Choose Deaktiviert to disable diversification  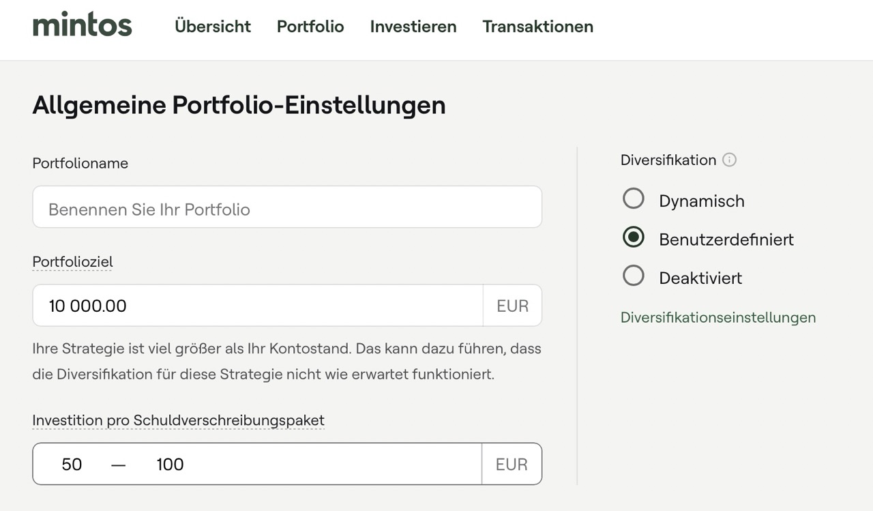point(634,276)
